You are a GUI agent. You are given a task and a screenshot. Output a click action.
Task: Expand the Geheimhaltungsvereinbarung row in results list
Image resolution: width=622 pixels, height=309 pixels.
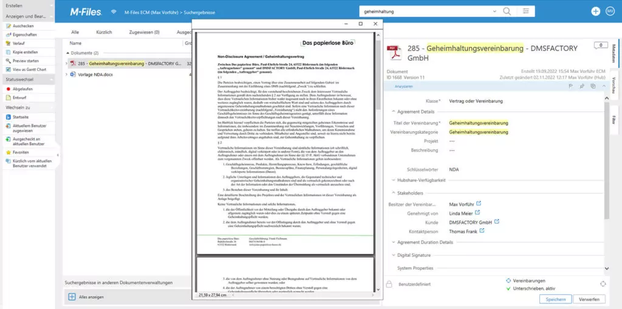[66, 63]
